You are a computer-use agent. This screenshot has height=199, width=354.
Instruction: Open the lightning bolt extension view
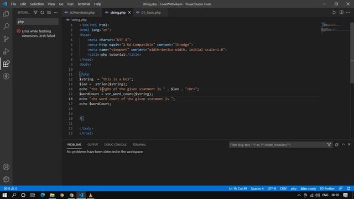point(6,76)
